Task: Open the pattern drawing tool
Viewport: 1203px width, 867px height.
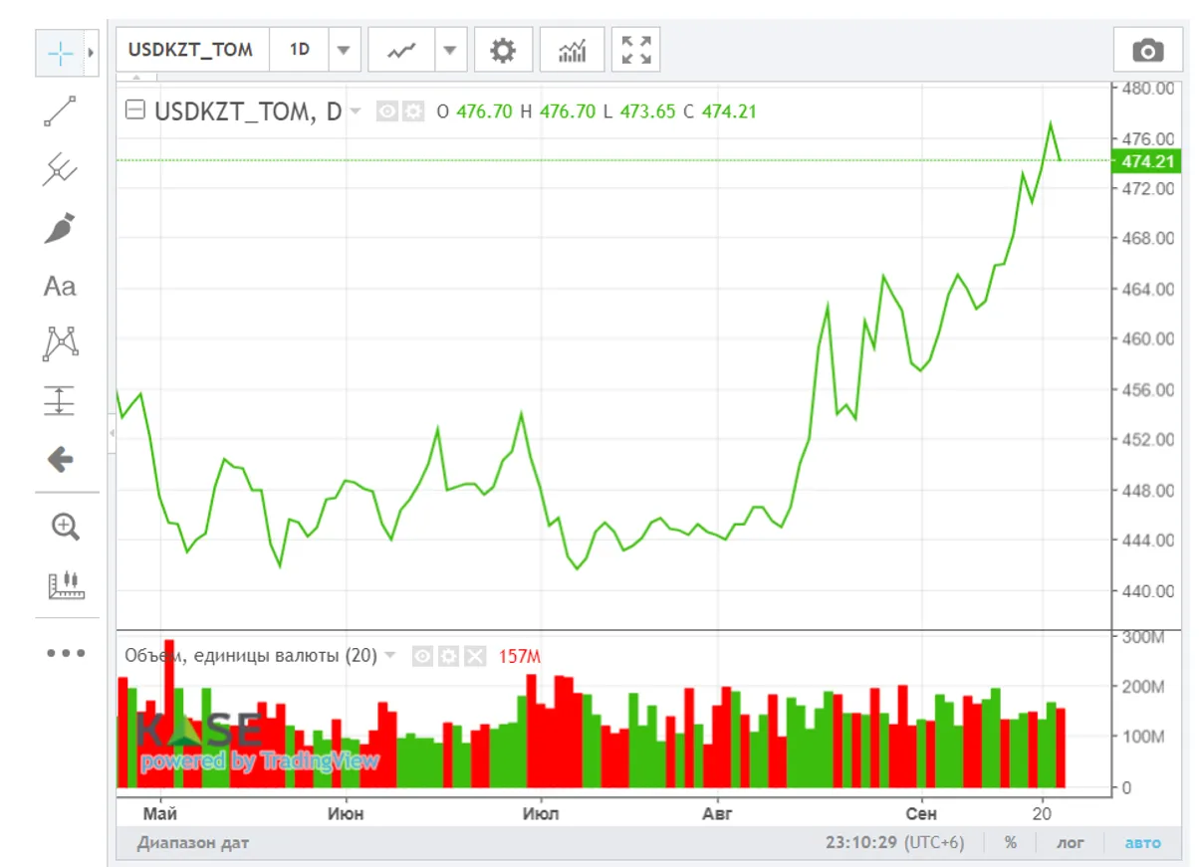Action: click(60, 343)
